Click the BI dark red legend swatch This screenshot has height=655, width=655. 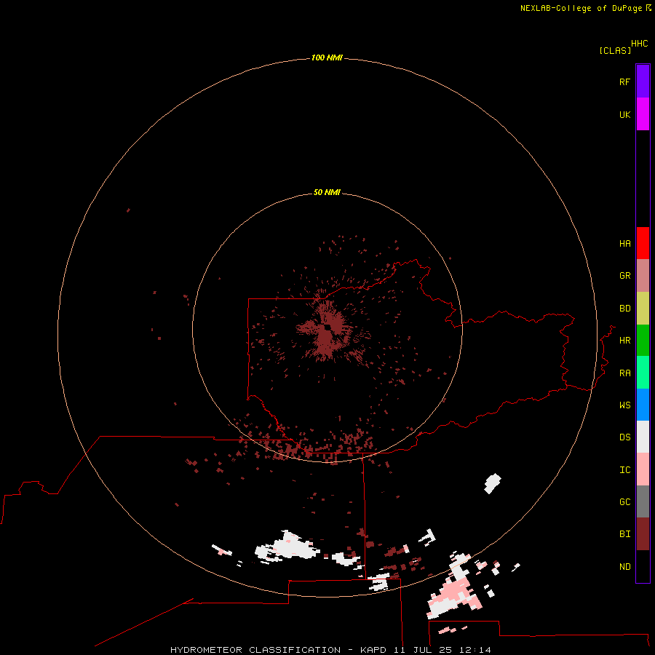coord(643,534)
